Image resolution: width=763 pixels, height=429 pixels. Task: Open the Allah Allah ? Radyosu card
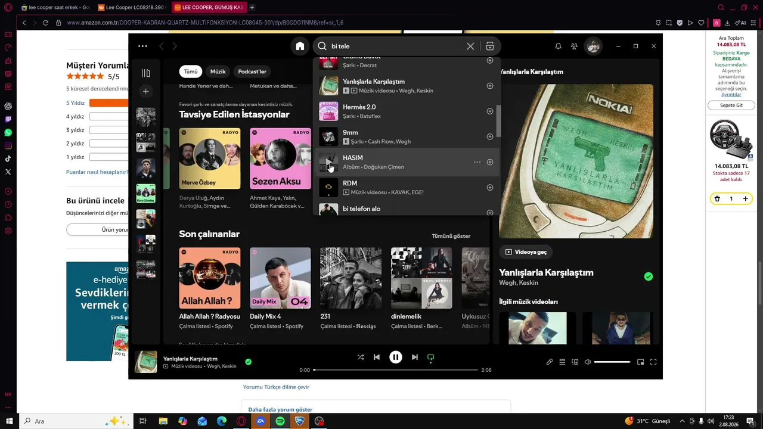coord(210,288)
